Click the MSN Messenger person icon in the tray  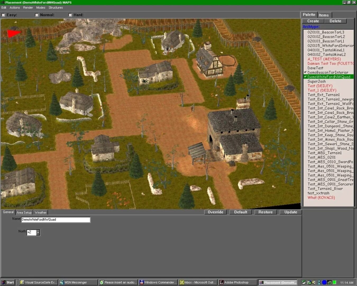point(319,282)
